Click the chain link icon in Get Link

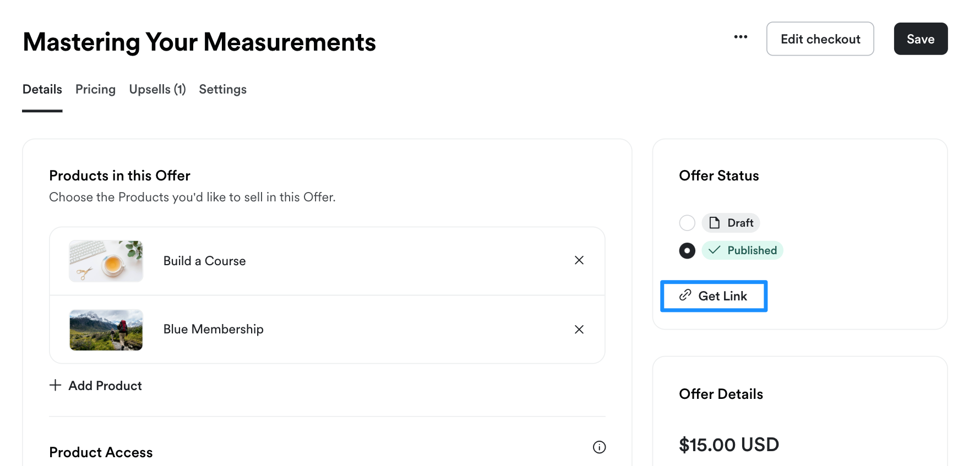(x=685, y=295)
